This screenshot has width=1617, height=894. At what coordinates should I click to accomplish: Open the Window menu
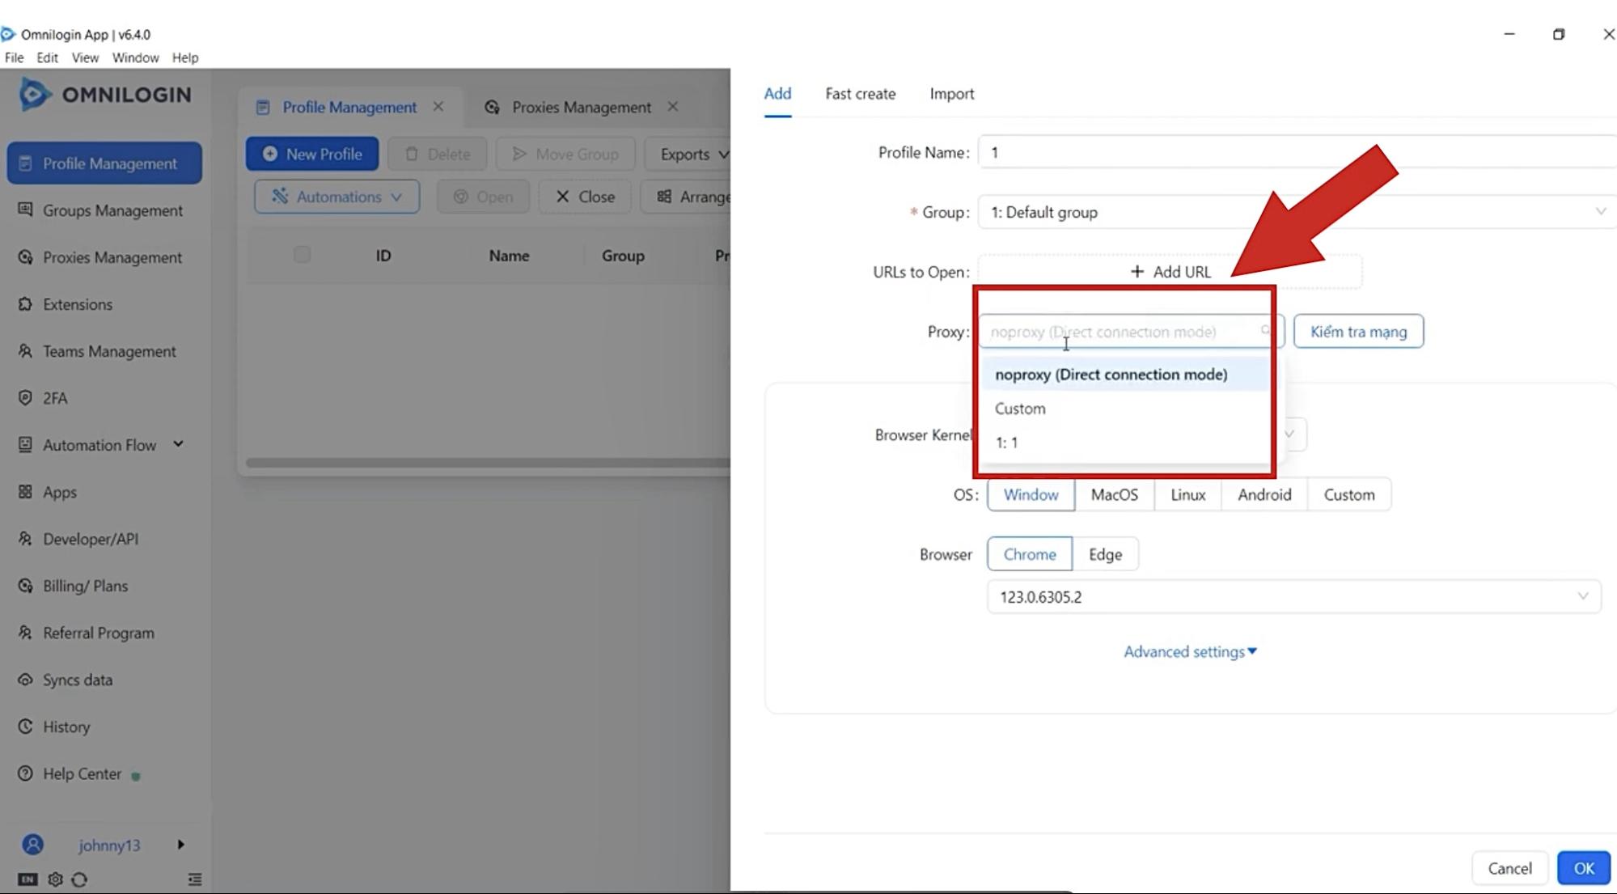(x=135, y=57)
